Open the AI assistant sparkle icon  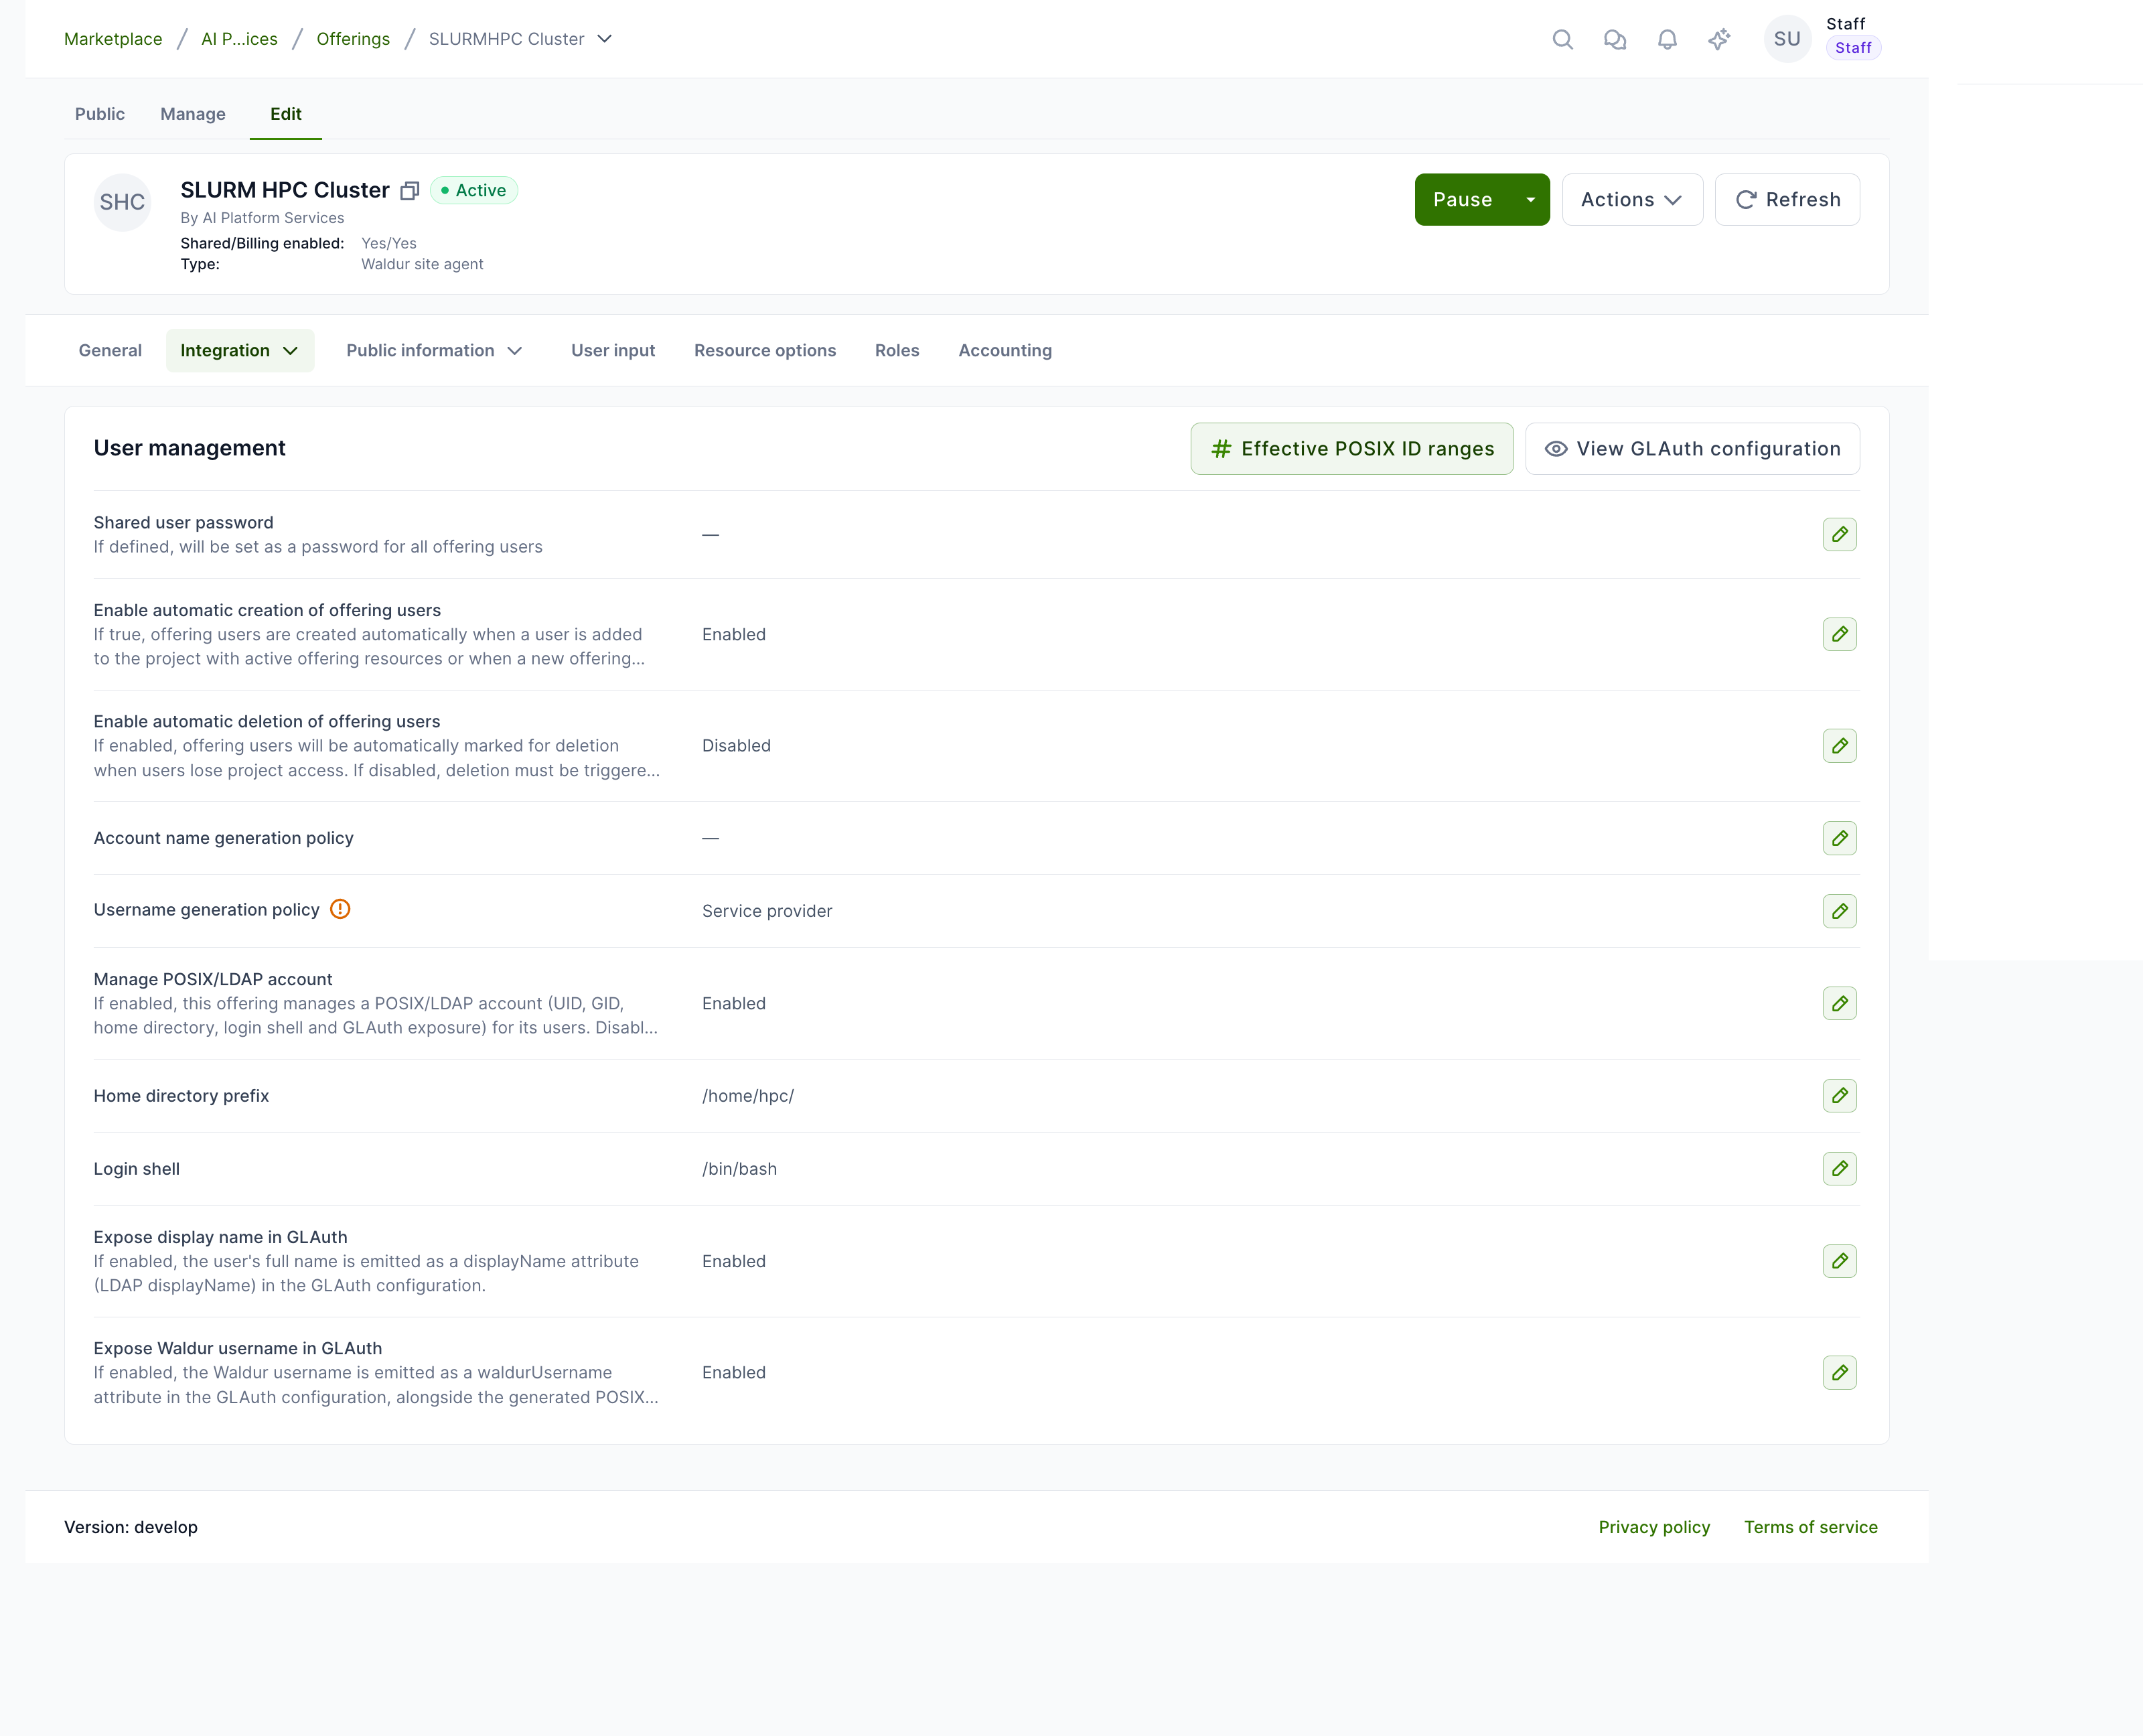click(1719, 39)
